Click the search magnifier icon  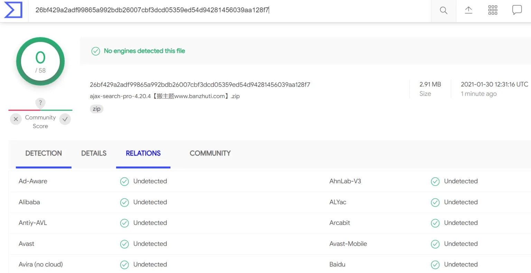(x=444, y=10)
